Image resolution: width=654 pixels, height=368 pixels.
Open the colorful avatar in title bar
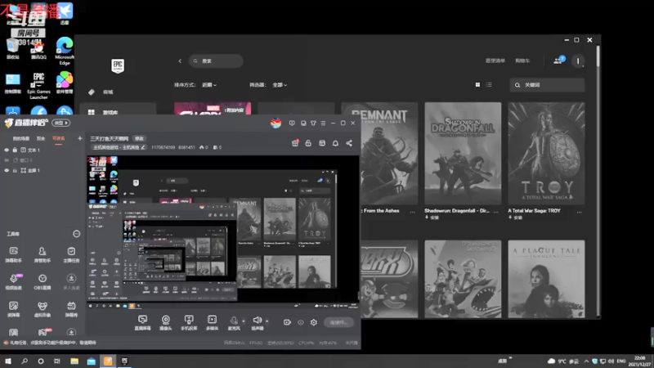275,123
